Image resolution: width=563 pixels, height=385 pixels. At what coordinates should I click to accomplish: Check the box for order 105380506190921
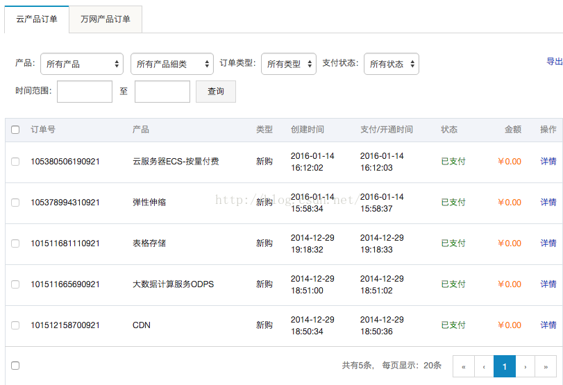tap(15, 162)
